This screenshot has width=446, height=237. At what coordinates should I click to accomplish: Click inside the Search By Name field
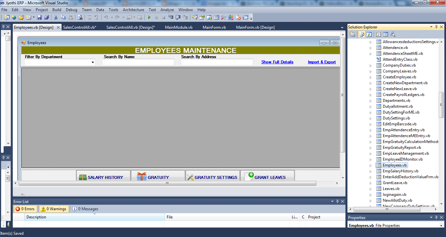coord(138,62)
